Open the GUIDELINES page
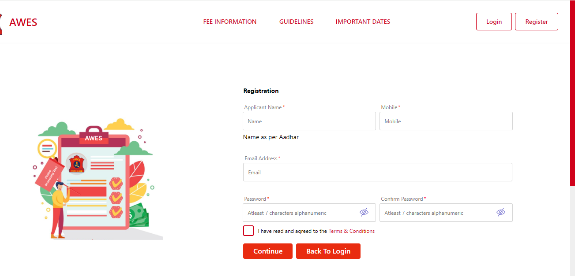Image resolution: width=575 pixels, height=276 pixels. [296, 22]
